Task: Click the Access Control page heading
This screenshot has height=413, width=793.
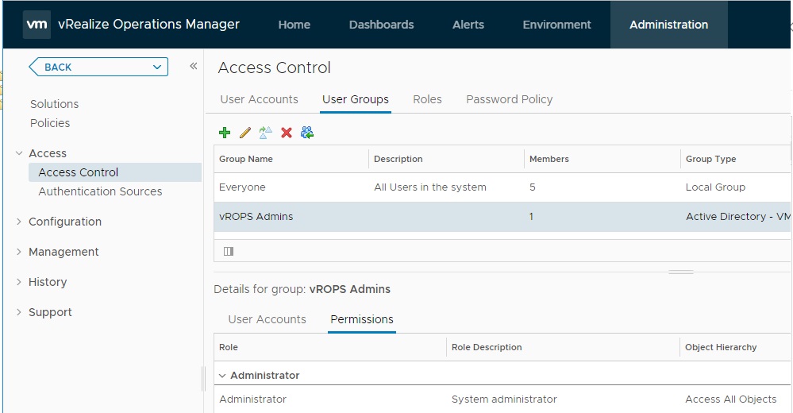Action: [274, 68]
